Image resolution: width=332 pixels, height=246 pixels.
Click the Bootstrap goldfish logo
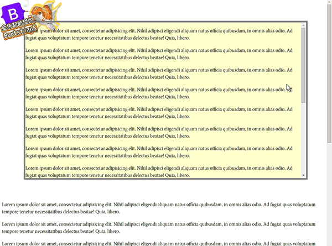click(x=30, y=20)
